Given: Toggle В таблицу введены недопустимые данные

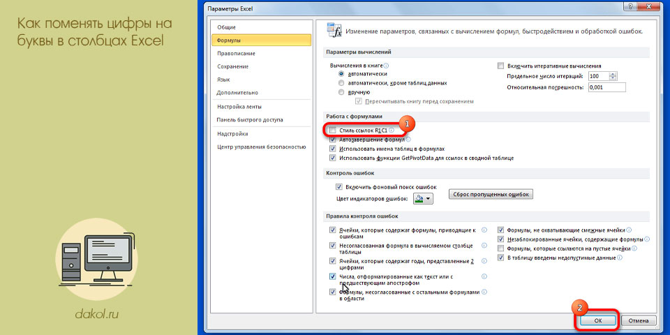Looking at the screenshot, I should pos(501,258).
